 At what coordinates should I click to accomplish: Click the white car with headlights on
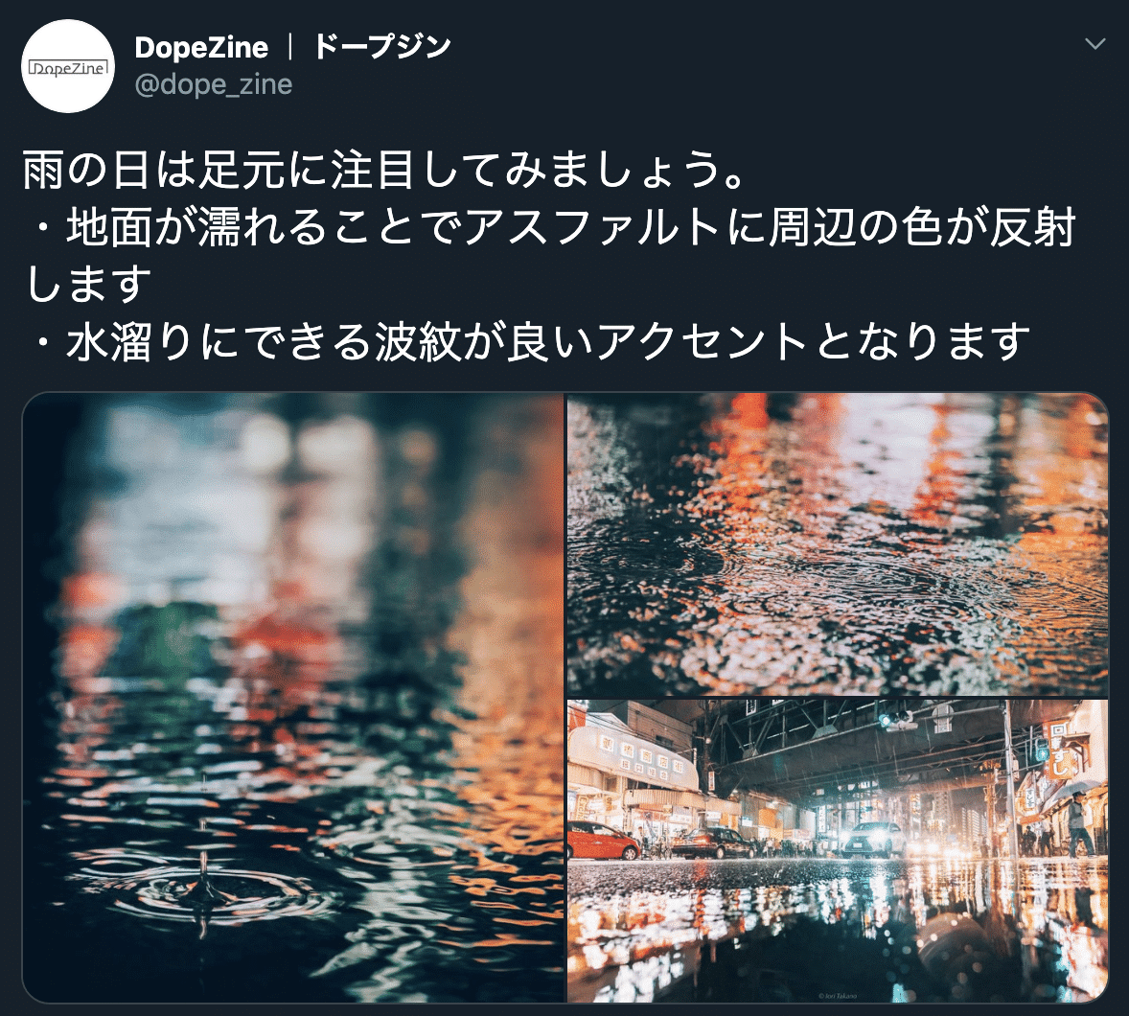click(x=874, y=838)
